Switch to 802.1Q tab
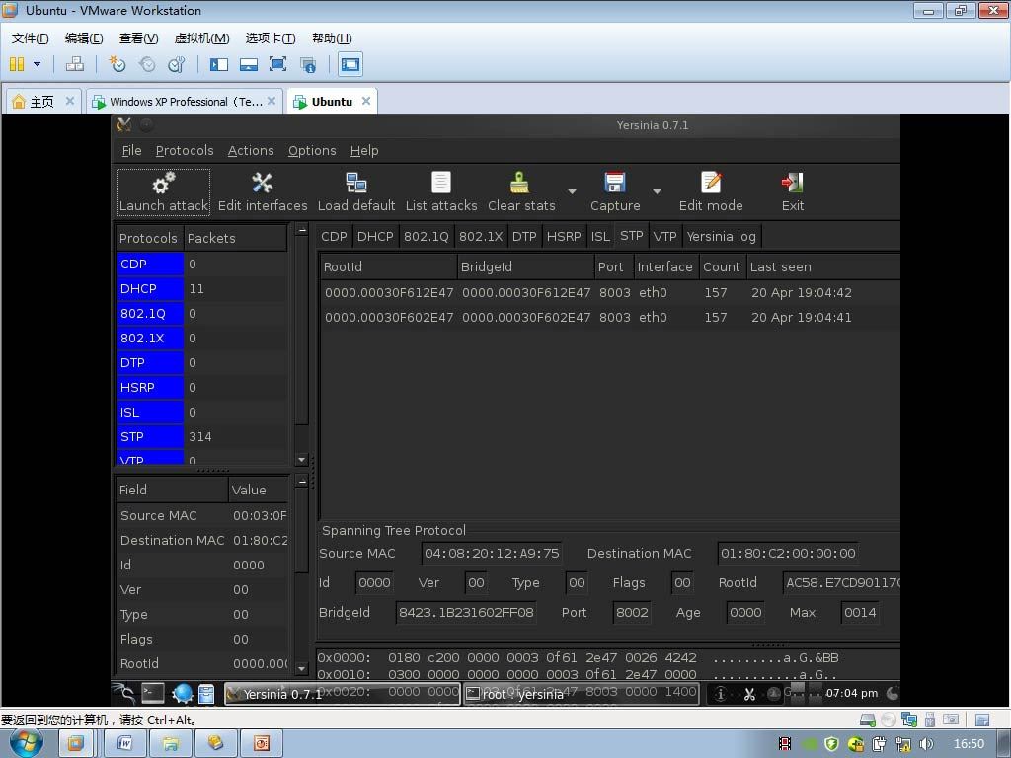Screen dimensions: 1011x758 point(427,237)
